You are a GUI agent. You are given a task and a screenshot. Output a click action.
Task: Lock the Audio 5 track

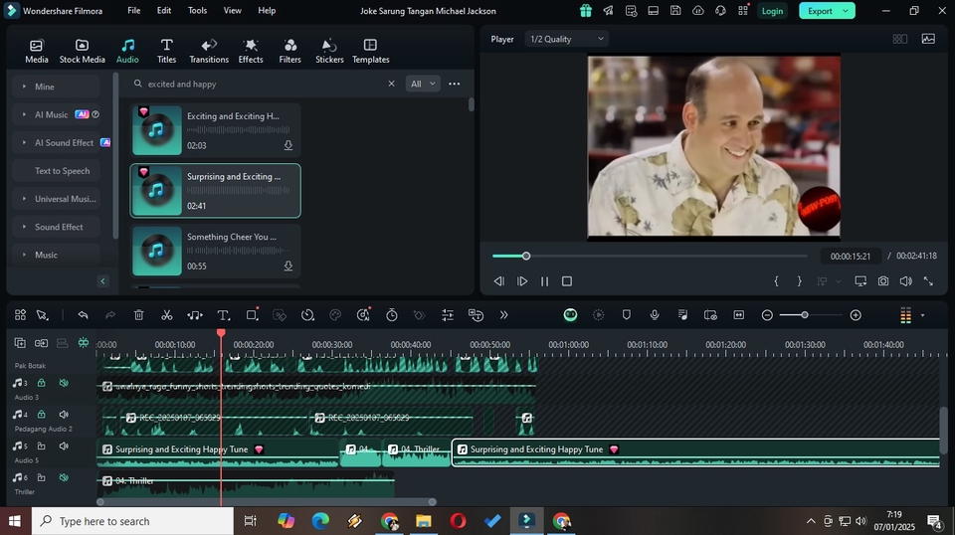tap(41, 446)
